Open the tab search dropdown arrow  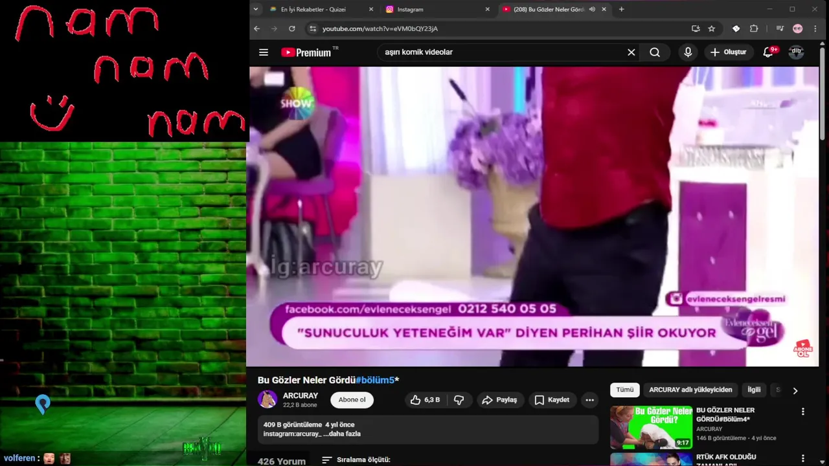tap(256, 9)
